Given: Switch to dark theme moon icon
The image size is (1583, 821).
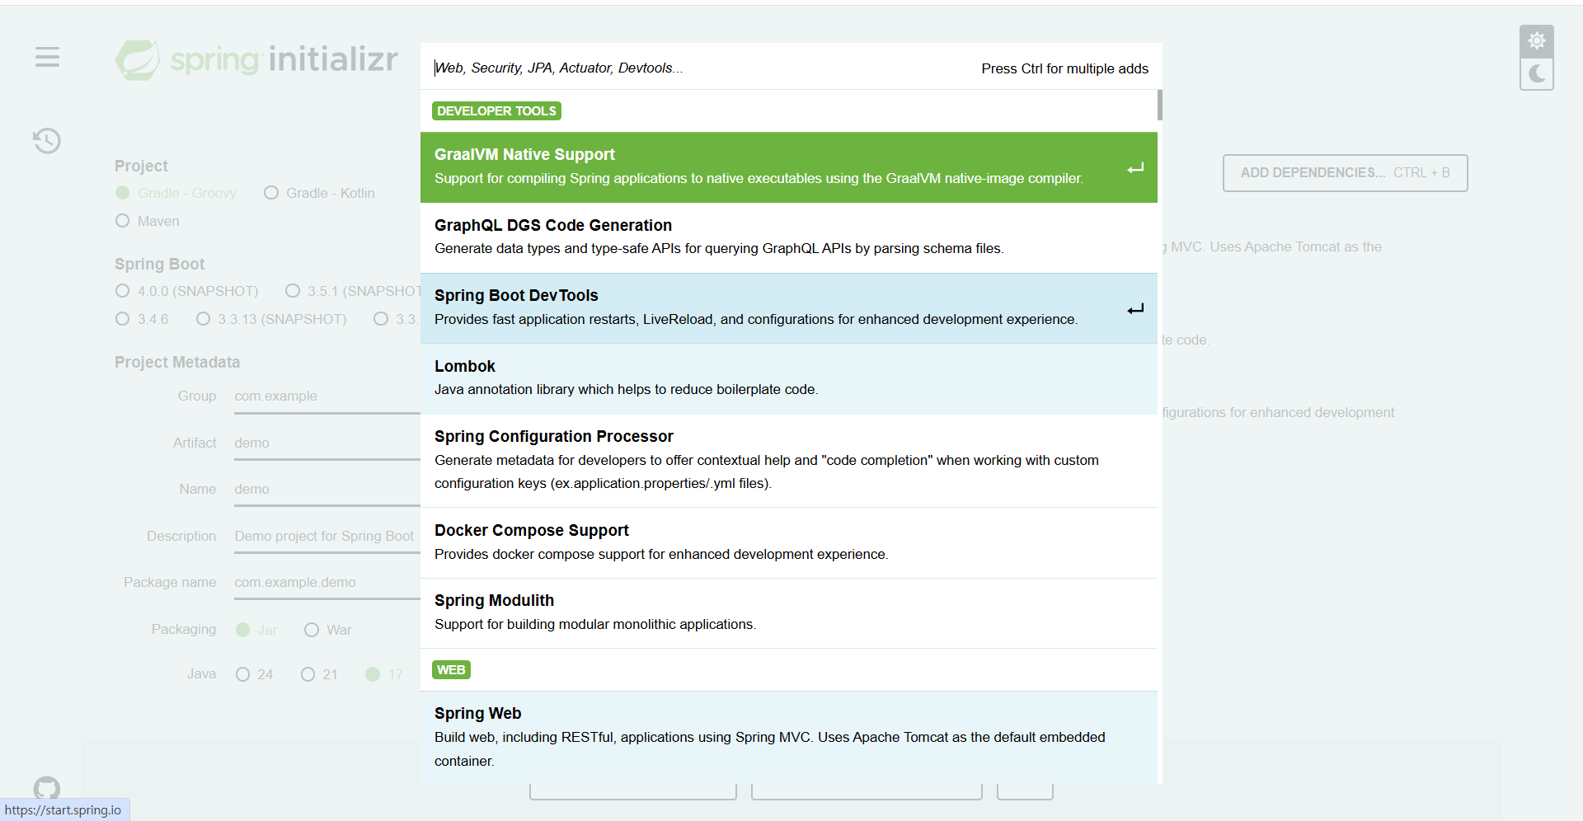Looking at the screenshot, I should pyautogui.click(x=1537, y=74).
